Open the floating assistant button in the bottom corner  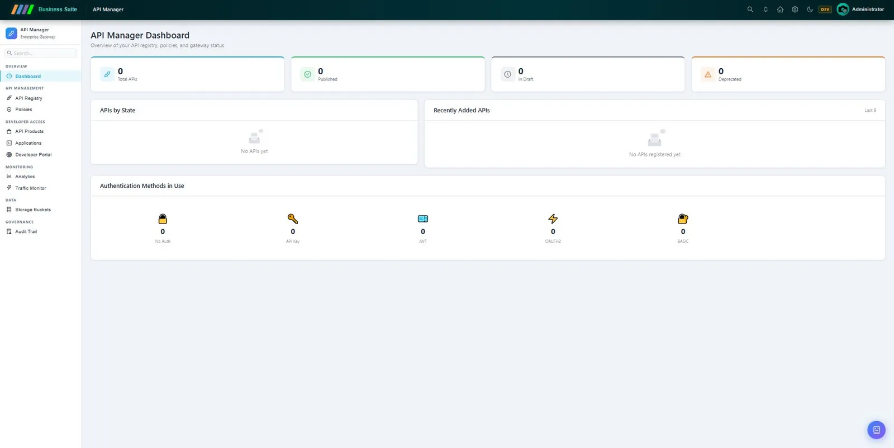876,430
